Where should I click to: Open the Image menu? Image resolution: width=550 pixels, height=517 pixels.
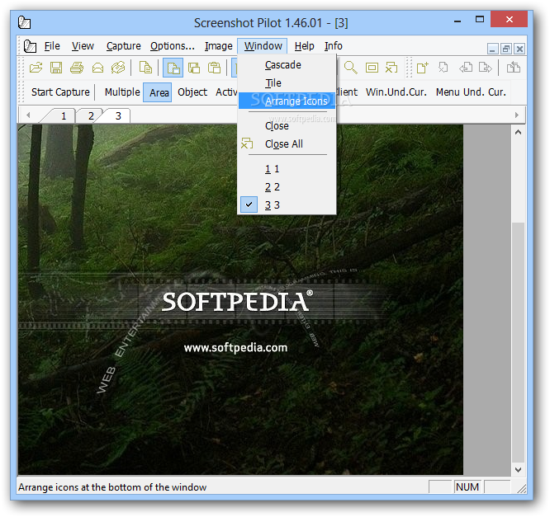click(219, 46)
